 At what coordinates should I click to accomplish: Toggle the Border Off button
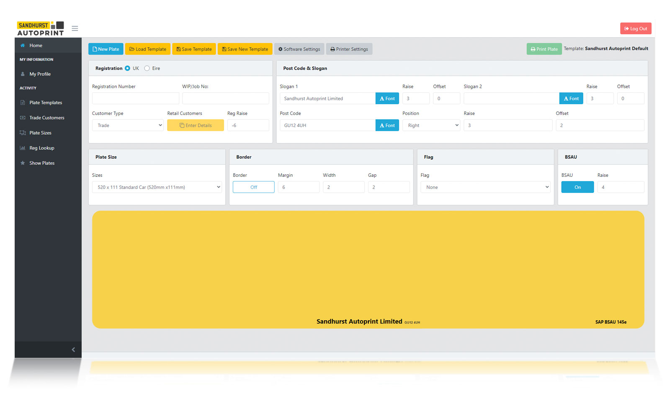[x=254, y=187]
